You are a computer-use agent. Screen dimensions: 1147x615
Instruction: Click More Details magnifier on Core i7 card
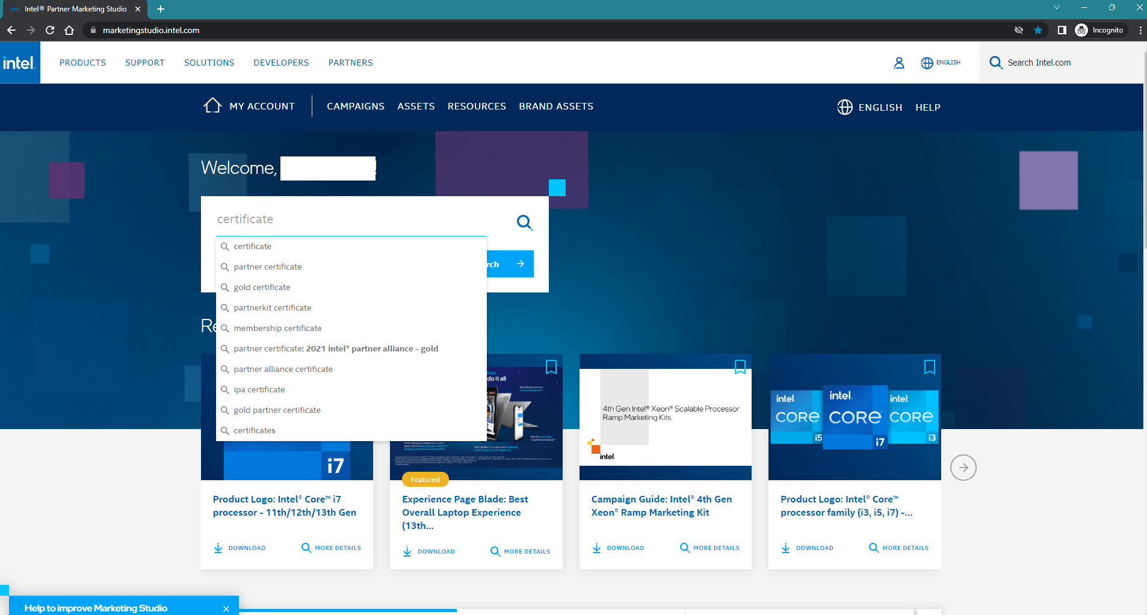click(x=306, y=548)
